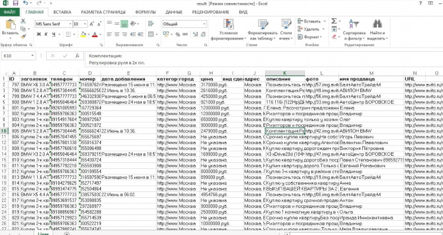The height and width of the screenshot is (235, 443).
Task: Click the Redo arrow icon
Action: tap(39, 4)
